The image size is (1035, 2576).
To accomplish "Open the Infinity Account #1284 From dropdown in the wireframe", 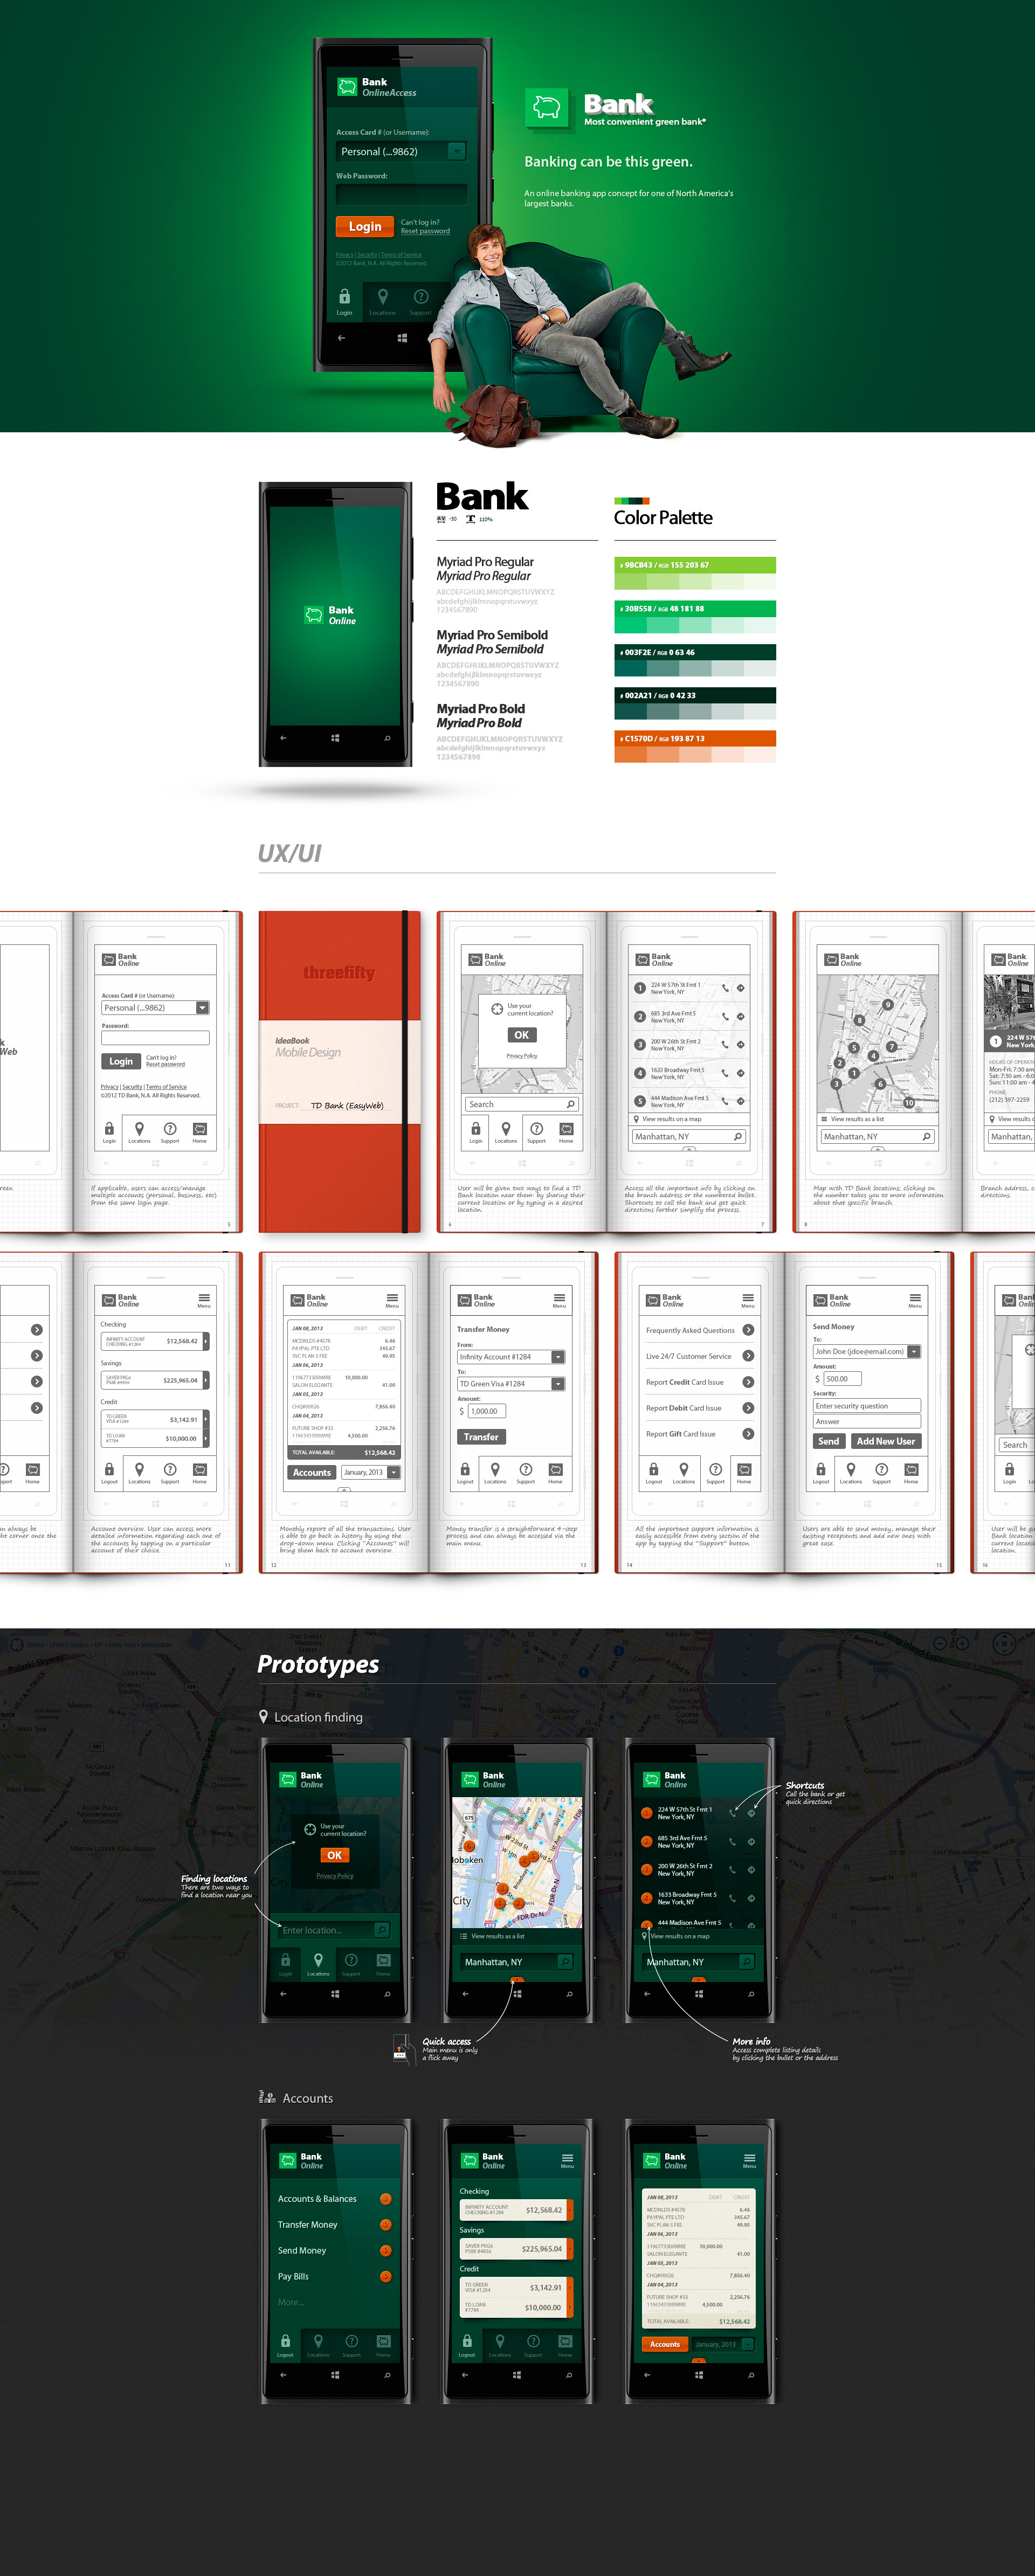I will [558, 1357].
